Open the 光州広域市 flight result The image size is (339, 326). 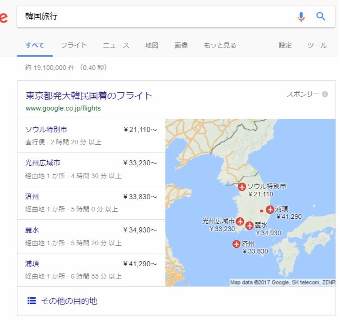click(43, 163)
